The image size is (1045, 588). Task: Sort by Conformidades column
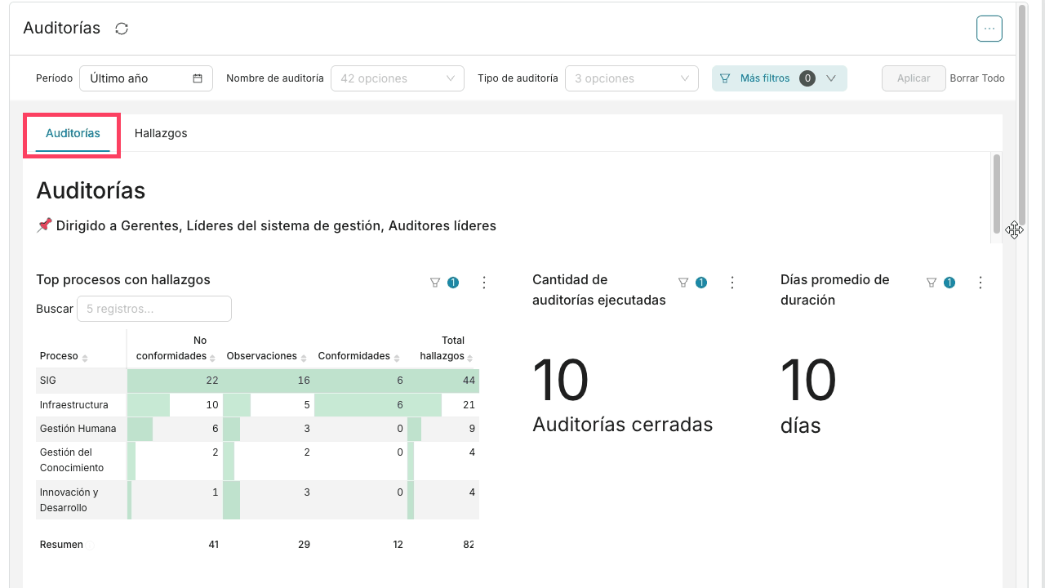coord(397,358)
